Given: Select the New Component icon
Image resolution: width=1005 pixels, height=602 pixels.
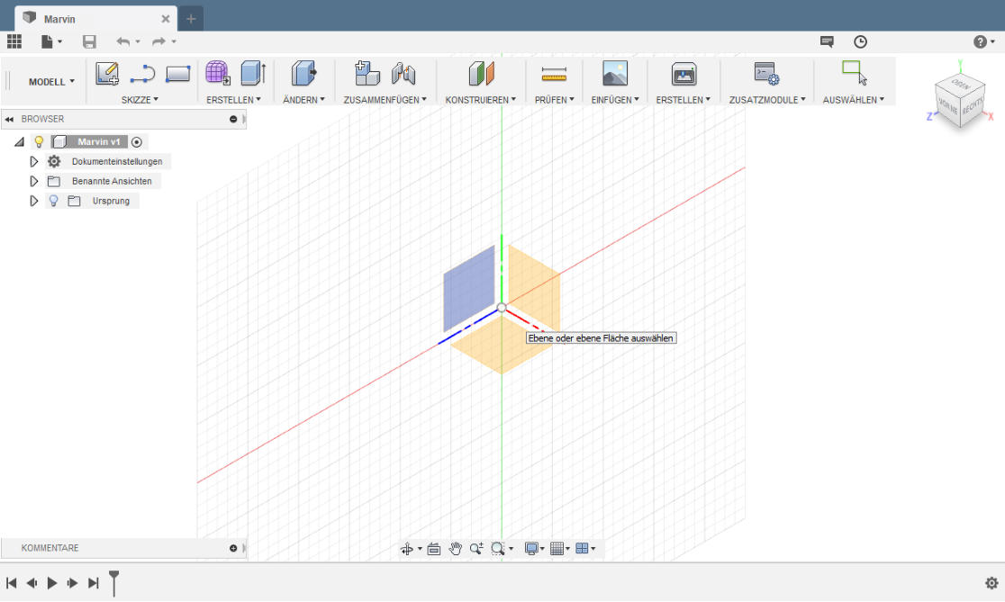Looking at the screenshot, I should click(x=367, y=74).
